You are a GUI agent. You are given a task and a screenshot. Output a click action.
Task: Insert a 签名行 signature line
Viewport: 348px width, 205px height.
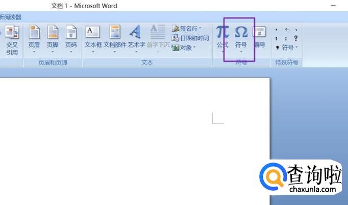184,29
